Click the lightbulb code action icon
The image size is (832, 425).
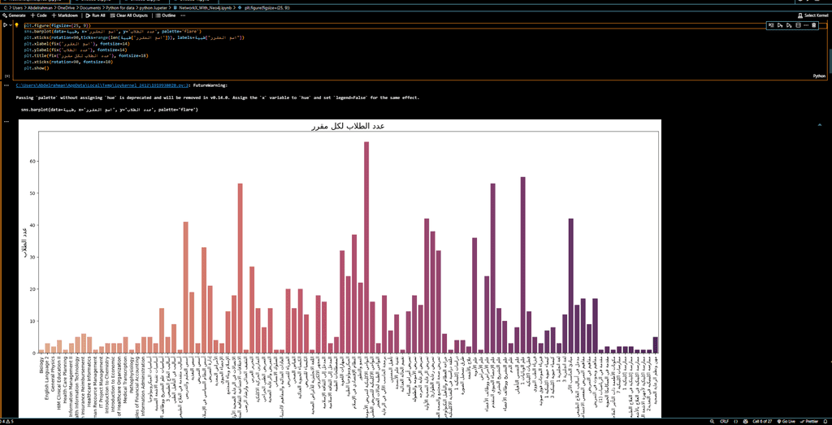tap(17, 25)
